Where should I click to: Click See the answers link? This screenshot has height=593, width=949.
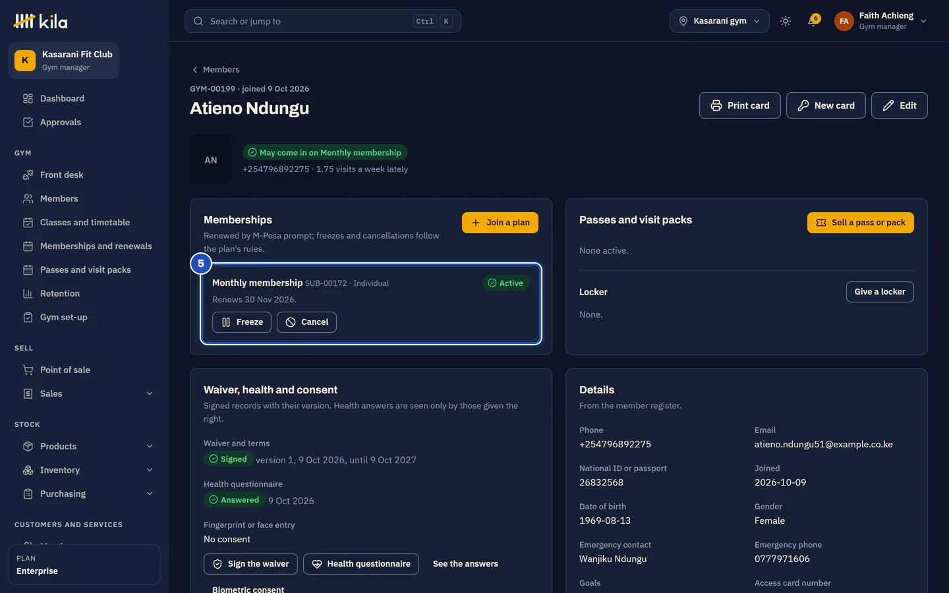pyautogui.click(x=465, y=564)
